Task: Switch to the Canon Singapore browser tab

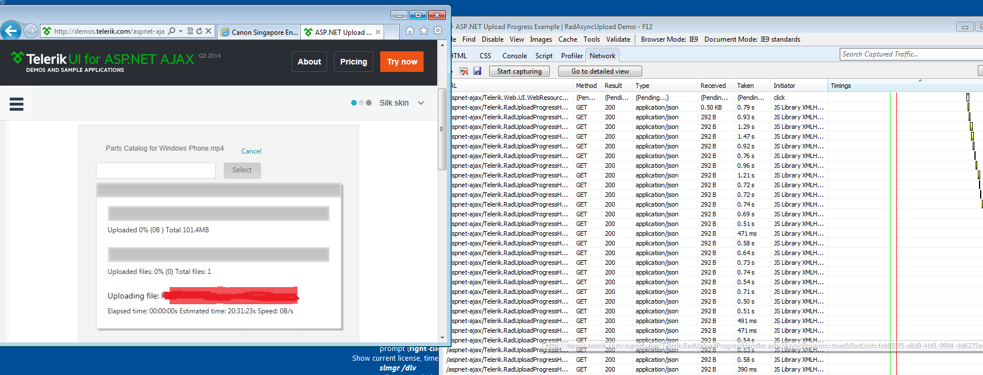Action: pyautogui.click(x=259, y=32)
